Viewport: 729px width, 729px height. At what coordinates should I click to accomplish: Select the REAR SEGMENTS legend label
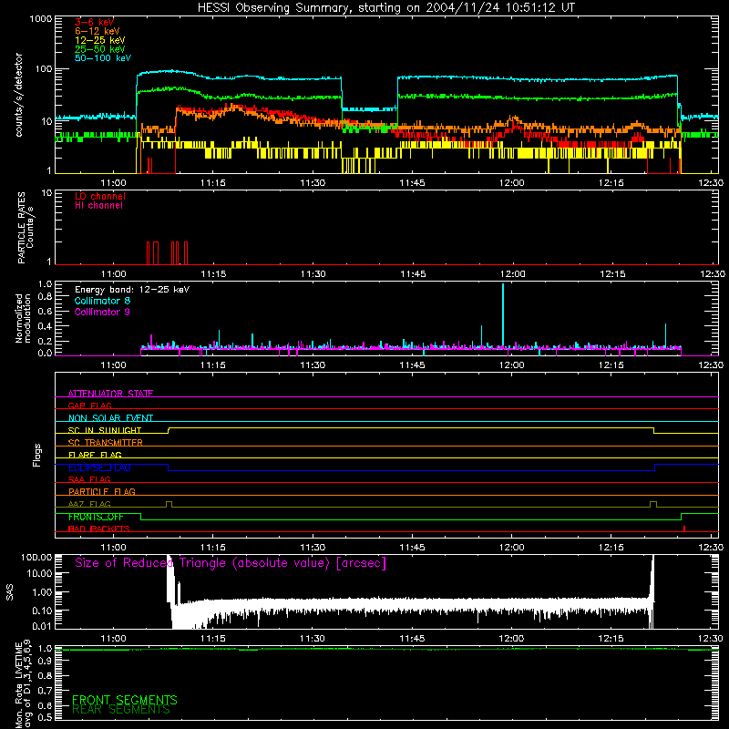121,710
